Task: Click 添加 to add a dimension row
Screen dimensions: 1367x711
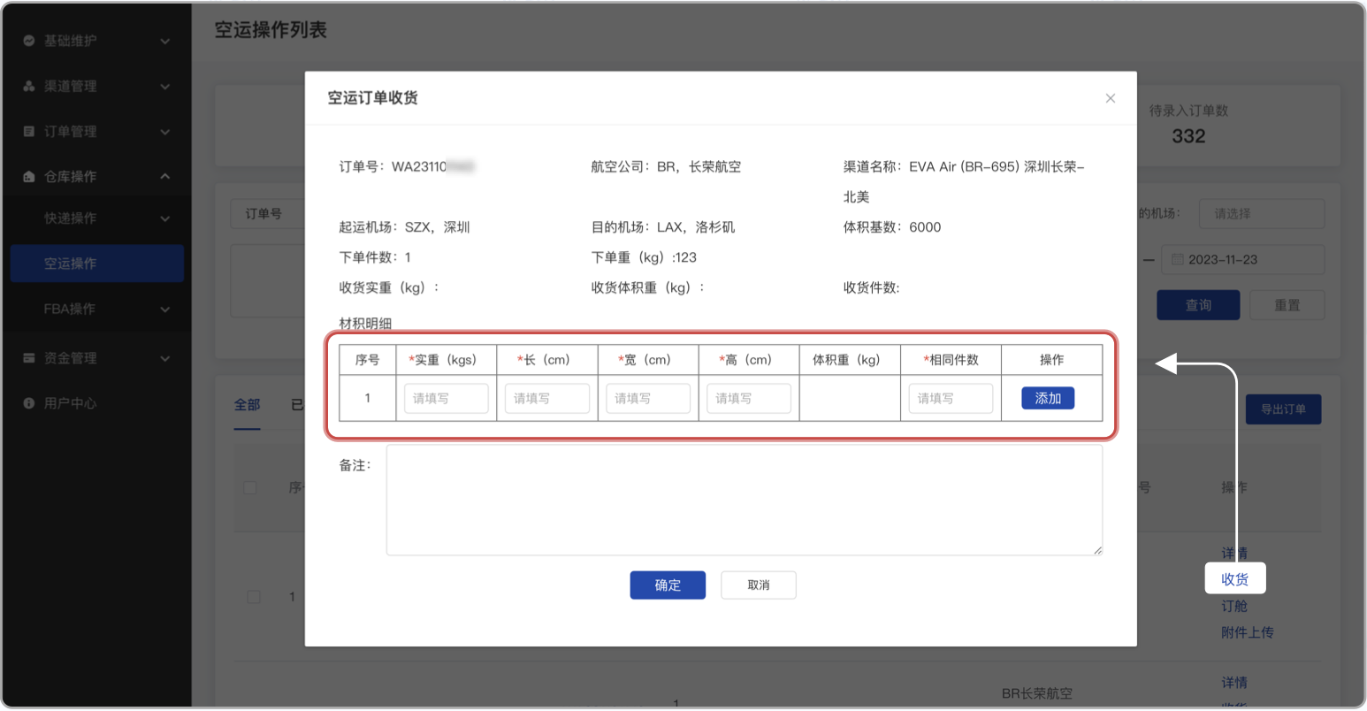Action: (1048, 398)
